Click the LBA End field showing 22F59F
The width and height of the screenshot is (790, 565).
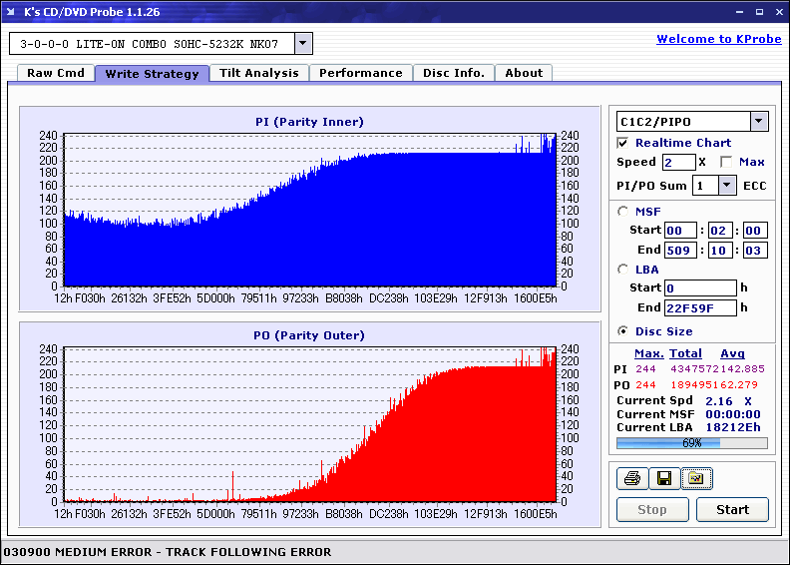(x=700, y=307)
